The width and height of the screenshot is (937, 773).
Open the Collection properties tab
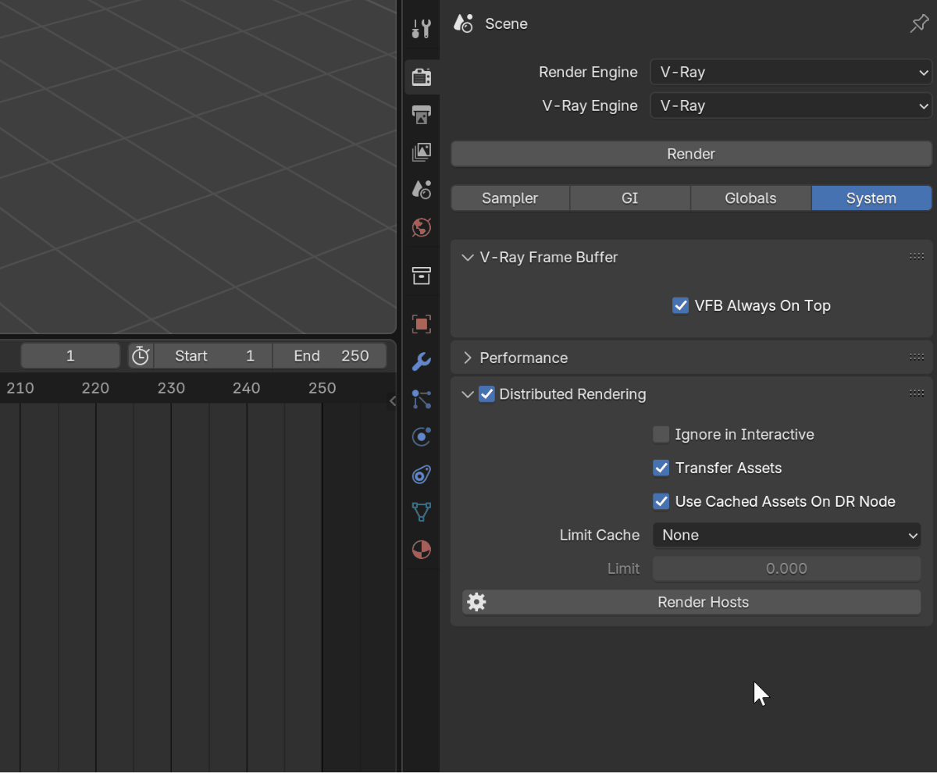421,276
